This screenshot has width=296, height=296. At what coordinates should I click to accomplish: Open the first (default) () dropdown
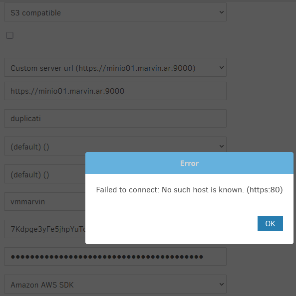click(115, 146)
